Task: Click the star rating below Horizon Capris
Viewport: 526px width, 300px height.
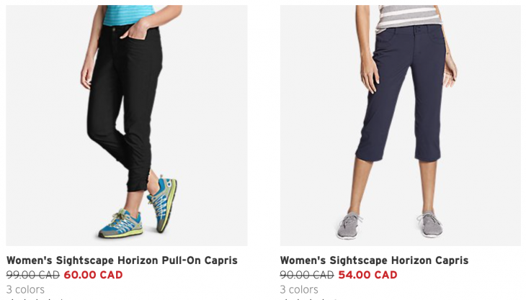Action: click(308, 299)
